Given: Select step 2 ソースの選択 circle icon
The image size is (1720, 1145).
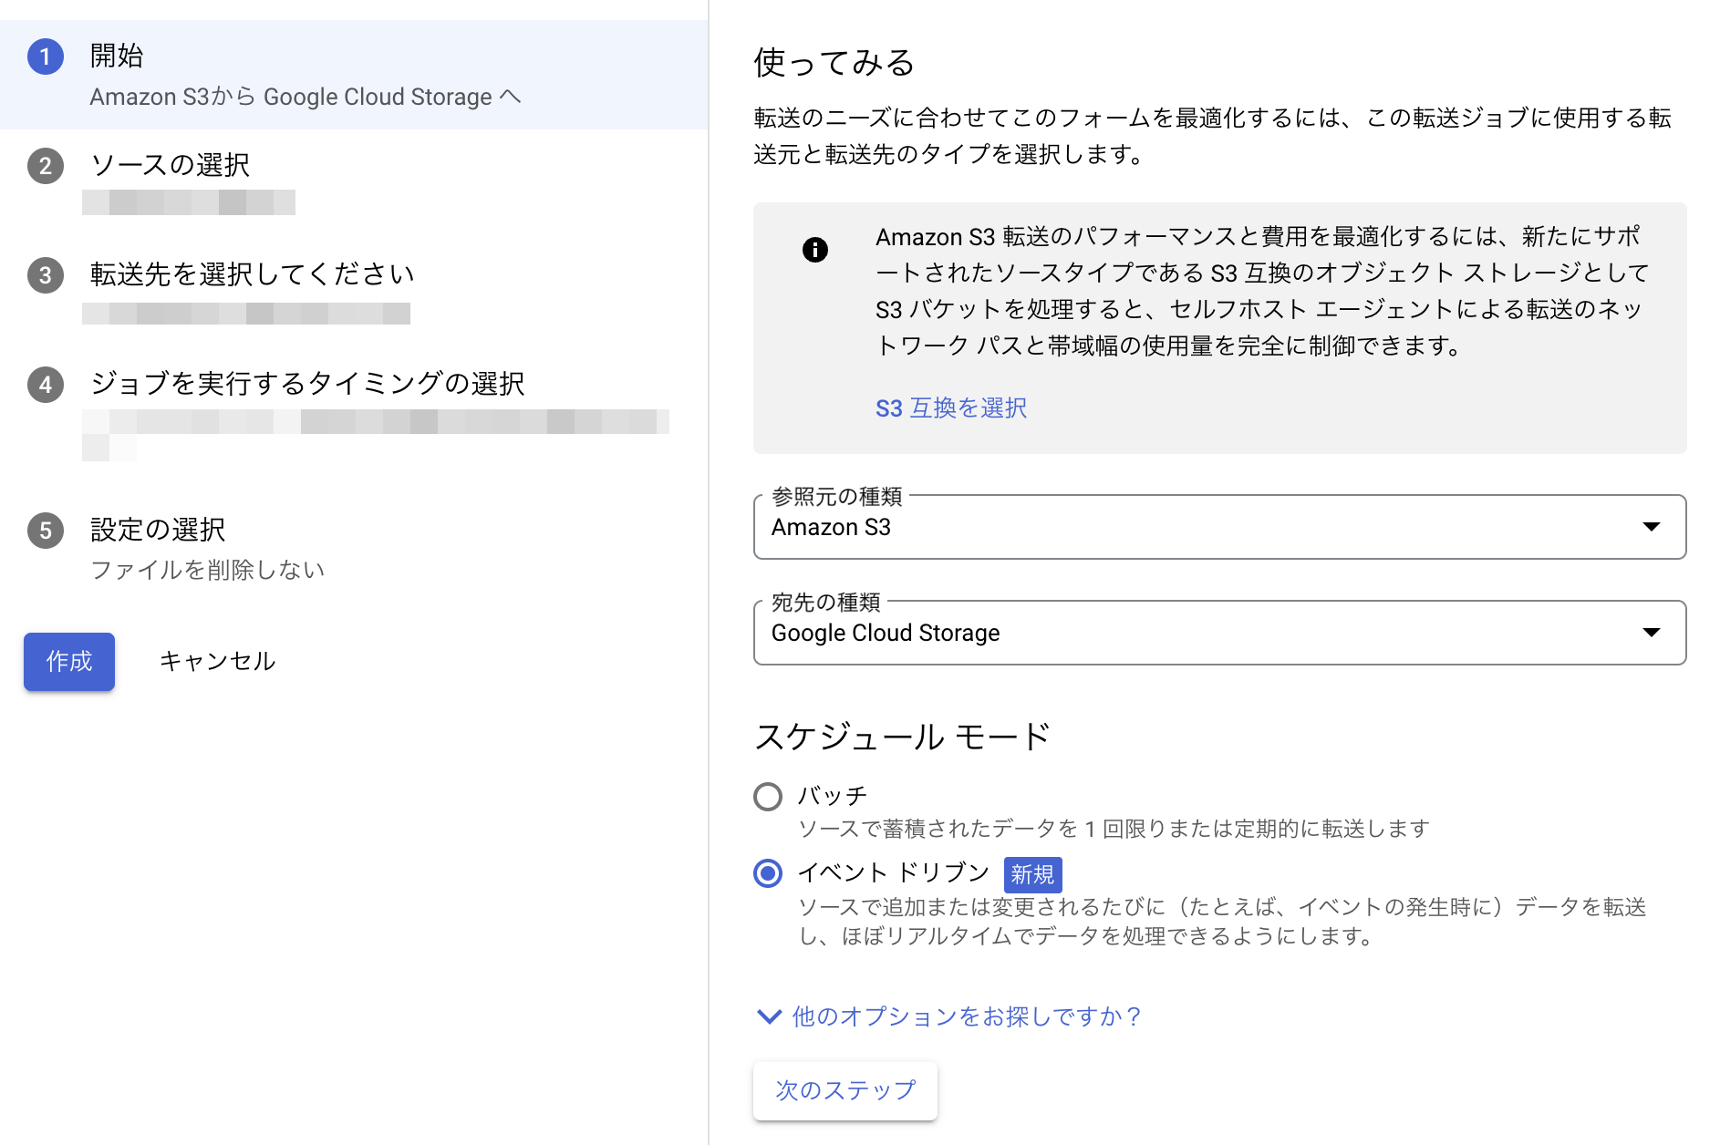Looking at the screenshot, I should (44, 167).
